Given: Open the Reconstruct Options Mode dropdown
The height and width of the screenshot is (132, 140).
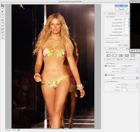Looking at the screenshot, I should click(x=126, y=45).
